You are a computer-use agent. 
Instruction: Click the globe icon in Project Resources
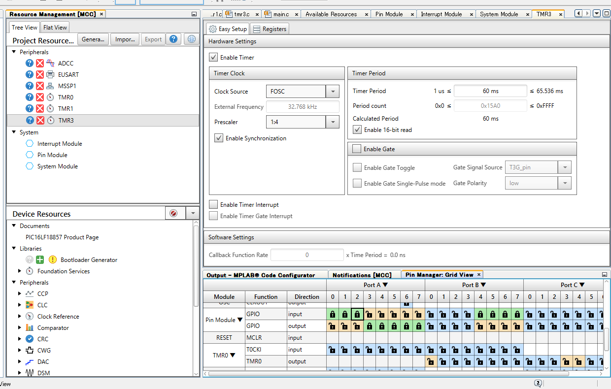tap(191, 39)
